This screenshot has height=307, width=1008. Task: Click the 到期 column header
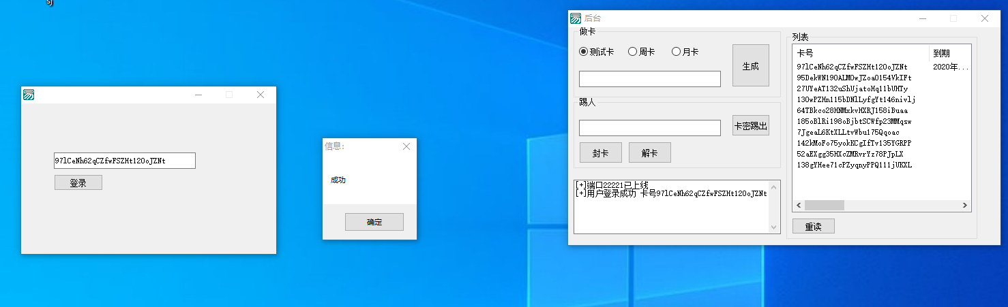(948, 53)
